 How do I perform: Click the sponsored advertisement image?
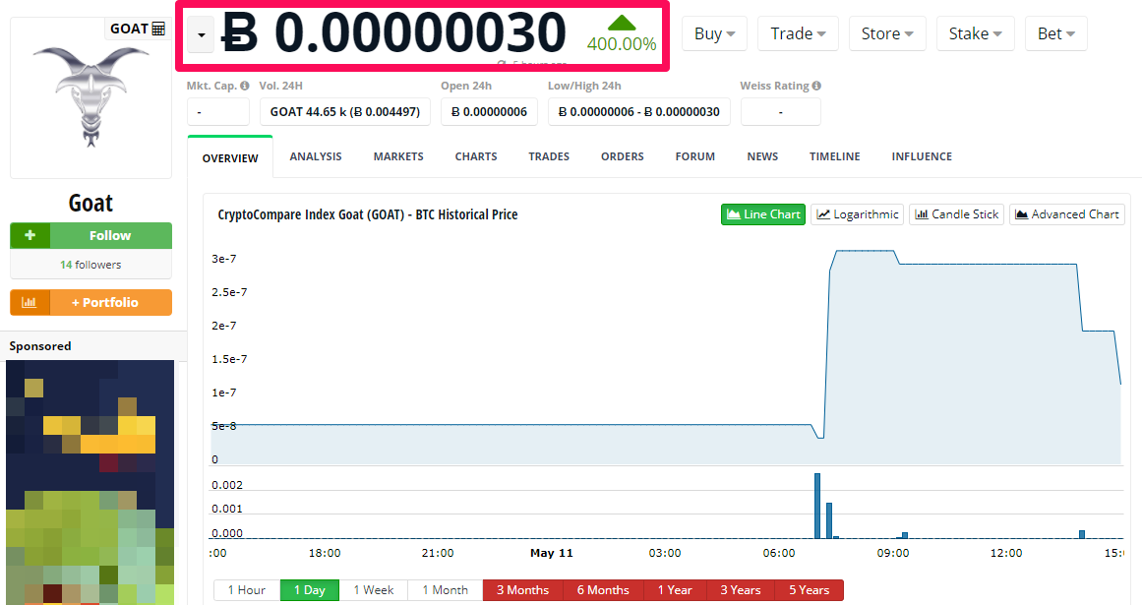[90, 482]
